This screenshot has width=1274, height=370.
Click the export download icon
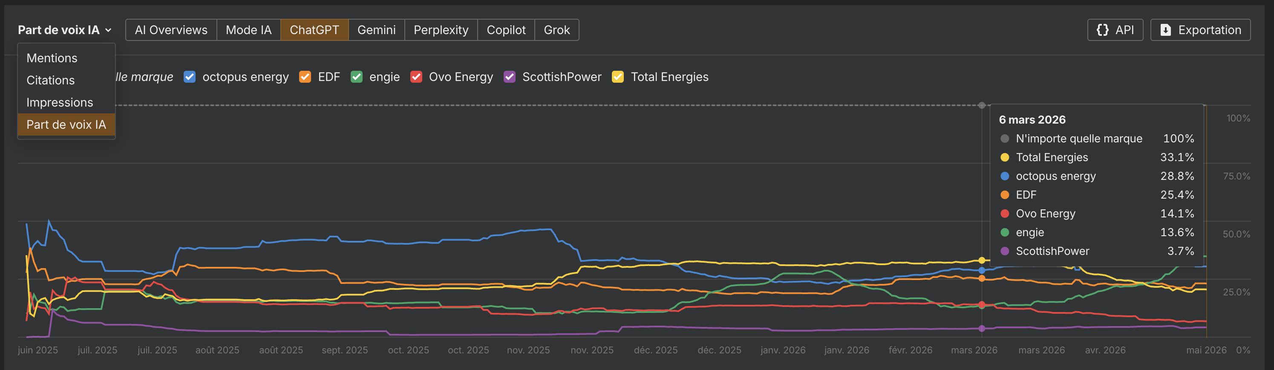point(1166,30)
